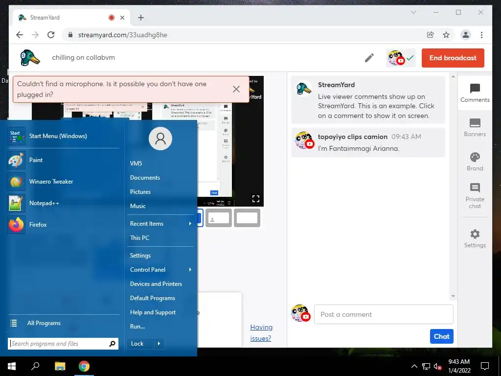Click Chrome icon on taskbar
501x376 pixels.
click(x=84, y=366)
